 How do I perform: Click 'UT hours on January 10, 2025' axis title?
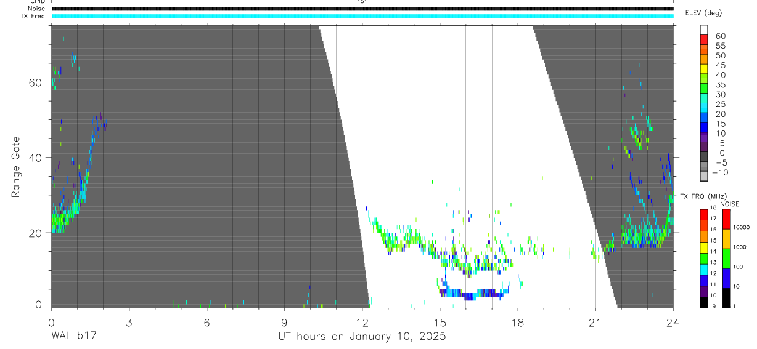pos(362,337)
